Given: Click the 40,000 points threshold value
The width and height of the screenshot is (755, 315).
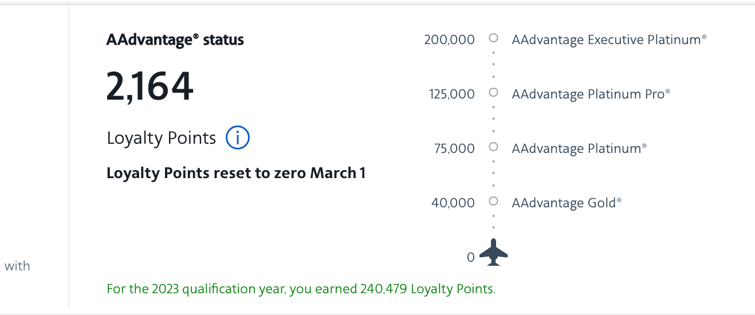Looking at the screenshot, I should (453, 203).
